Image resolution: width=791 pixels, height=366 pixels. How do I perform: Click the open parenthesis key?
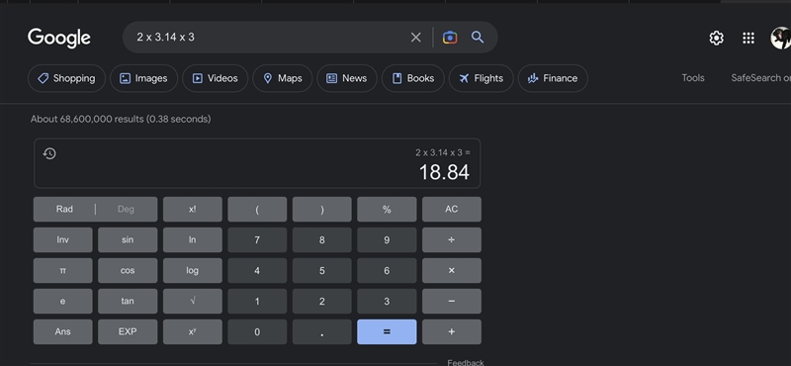point(257,209)
